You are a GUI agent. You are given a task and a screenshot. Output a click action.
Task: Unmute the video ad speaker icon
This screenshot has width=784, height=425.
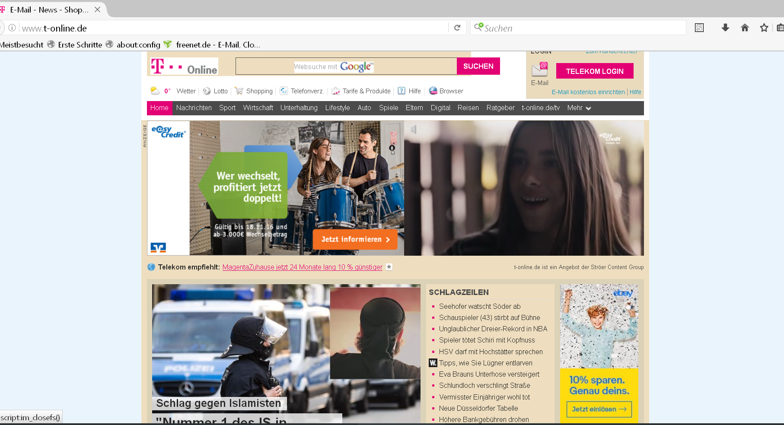[414, 130]
